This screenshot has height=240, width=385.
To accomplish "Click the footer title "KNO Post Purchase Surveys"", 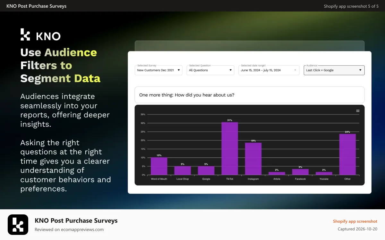I will point(76,220).
